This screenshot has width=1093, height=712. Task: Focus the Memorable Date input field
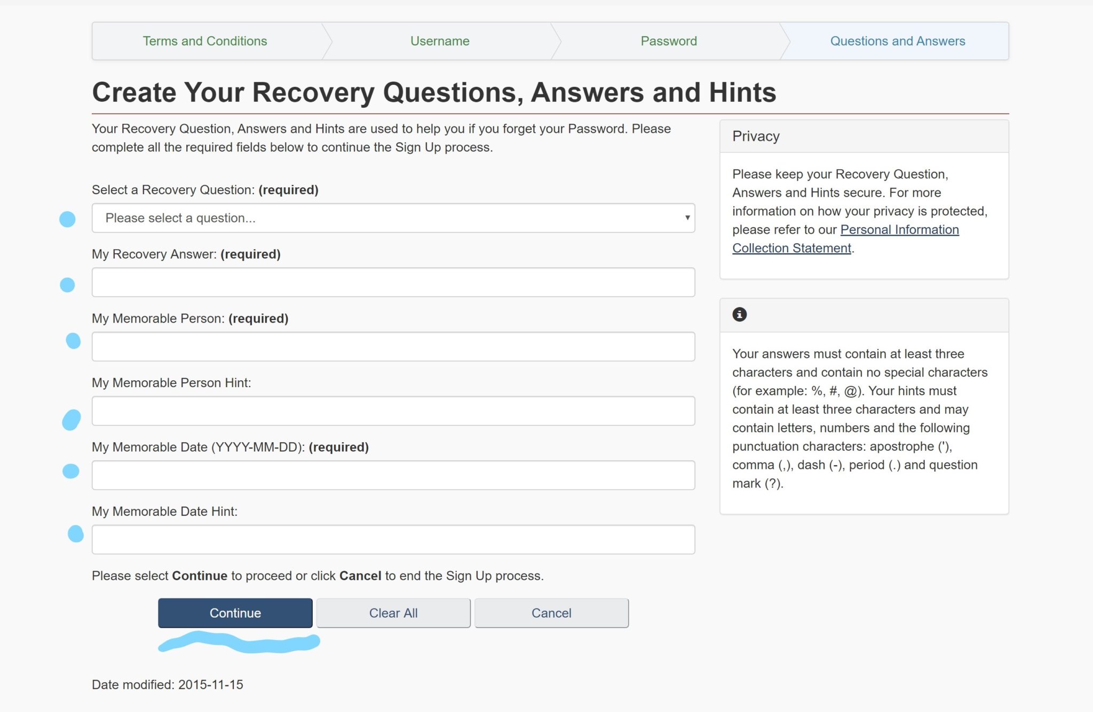[x=393, y=475]
